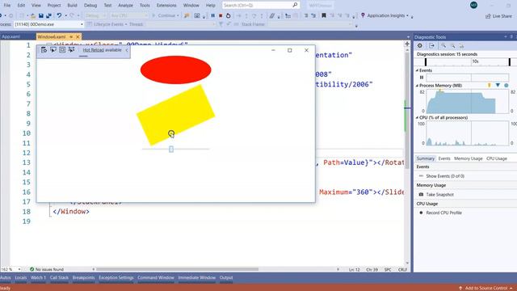Click Go to Live Visual Tree icon
The image size is (517, 291).
point(44,50)
